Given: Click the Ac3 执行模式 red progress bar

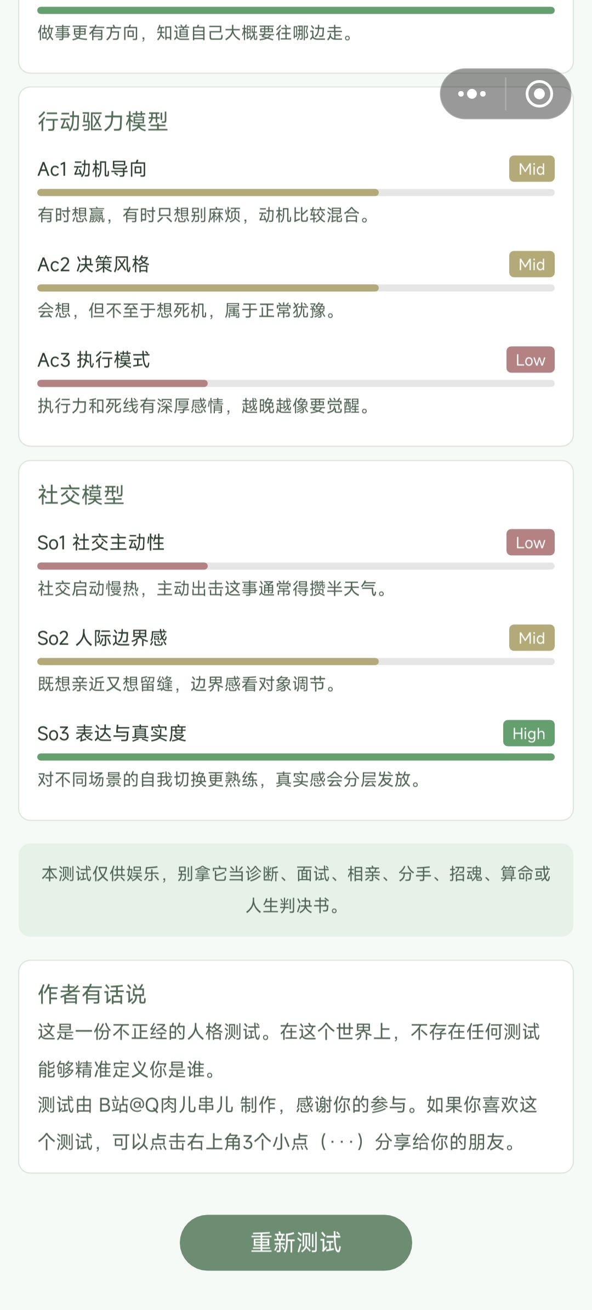Looking at the screenshot, I should coord(296,383).
